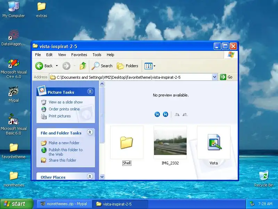Minimize the vista-inspirat-2-5 window
Screen dimensions: 278x209
(x=217, y=46)
